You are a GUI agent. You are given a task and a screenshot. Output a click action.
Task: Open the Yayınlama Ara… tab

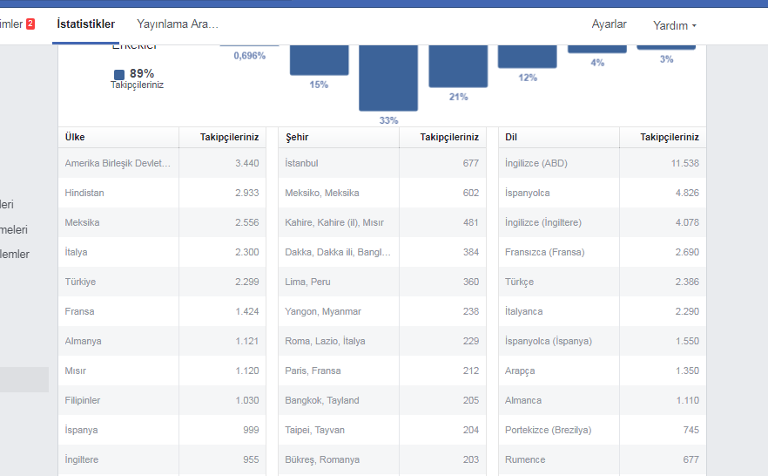[x=178, y=24]
